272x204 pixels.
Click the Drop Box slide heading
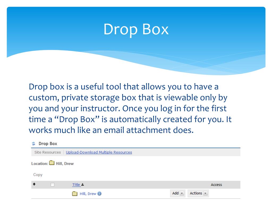(136, 29)
